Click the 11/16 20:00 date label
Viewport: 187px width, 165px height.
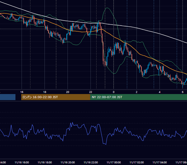click(68, 162)
